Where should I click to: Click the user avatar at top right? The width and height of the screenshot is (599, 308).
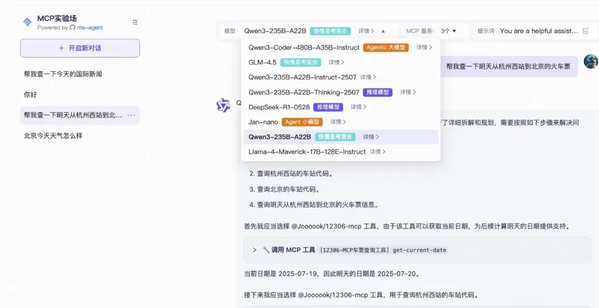(591, 61)
